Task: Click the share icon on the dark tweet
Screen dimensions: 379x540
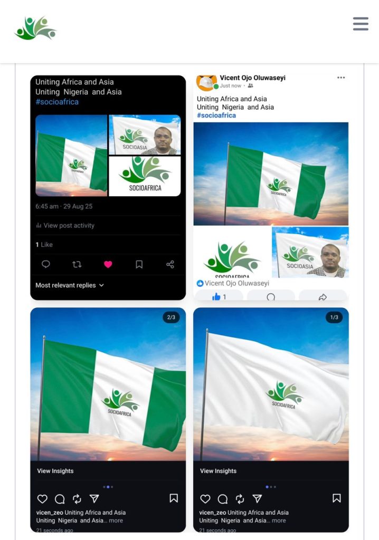Action: [x=170, y=264]
